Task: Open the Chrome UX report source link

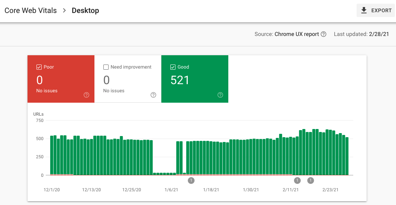Action: point(297,34)
